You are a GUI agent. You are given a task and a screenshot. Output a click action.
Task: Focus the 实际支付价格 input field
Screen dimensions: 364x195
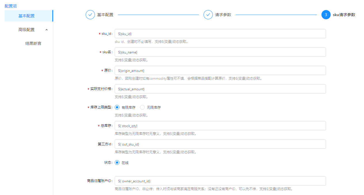pyautogui.click(x=220, y=89)
